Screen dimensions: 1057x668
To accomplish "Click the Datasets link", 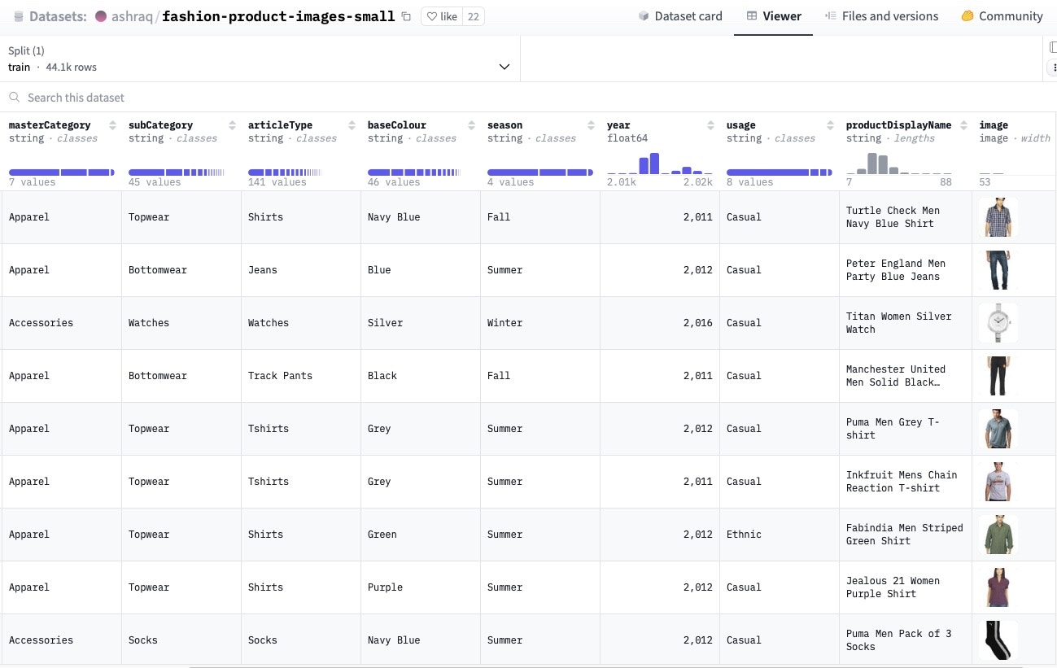I will pos(59,16).
